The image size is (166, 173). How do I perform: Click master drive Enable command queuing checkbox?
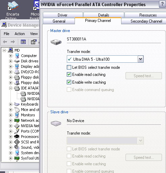point(69,90)
